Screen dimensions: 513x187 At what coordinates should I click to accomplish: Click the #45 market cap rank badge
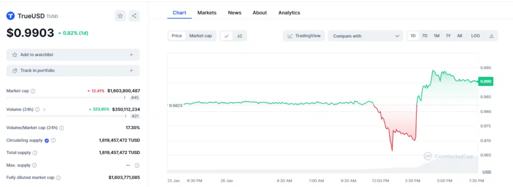pos(135,97)
